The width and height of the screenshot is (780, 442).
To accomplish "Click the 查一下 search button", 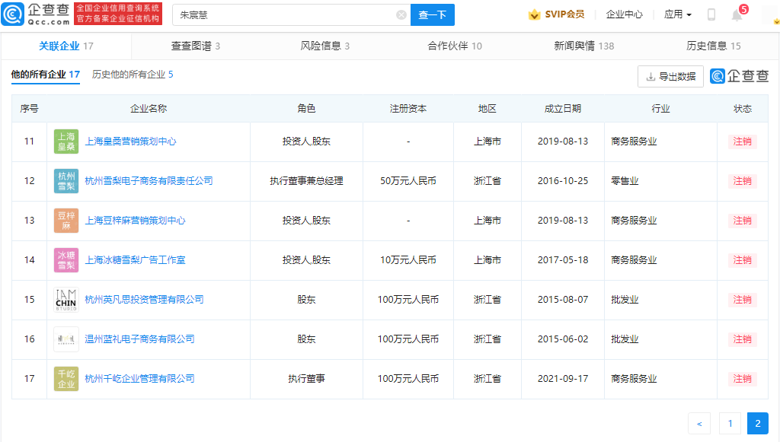I will (433, 14).
